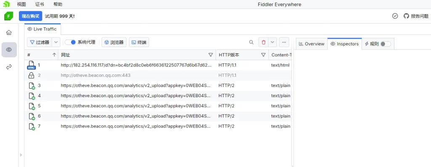Click the document icon of row 5
Image resolution: width=431 pixels, height=167 pixels.
[x=32, y=106]
